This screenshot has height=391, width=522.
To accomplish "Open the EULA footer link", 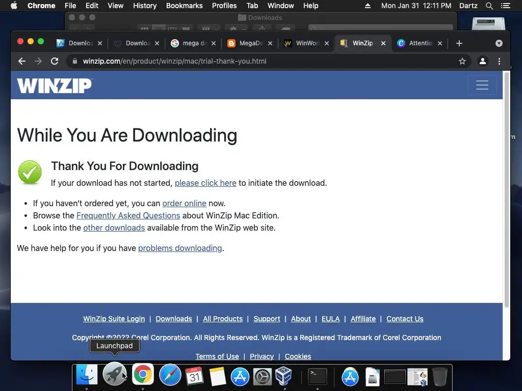I will pos(330,319).
